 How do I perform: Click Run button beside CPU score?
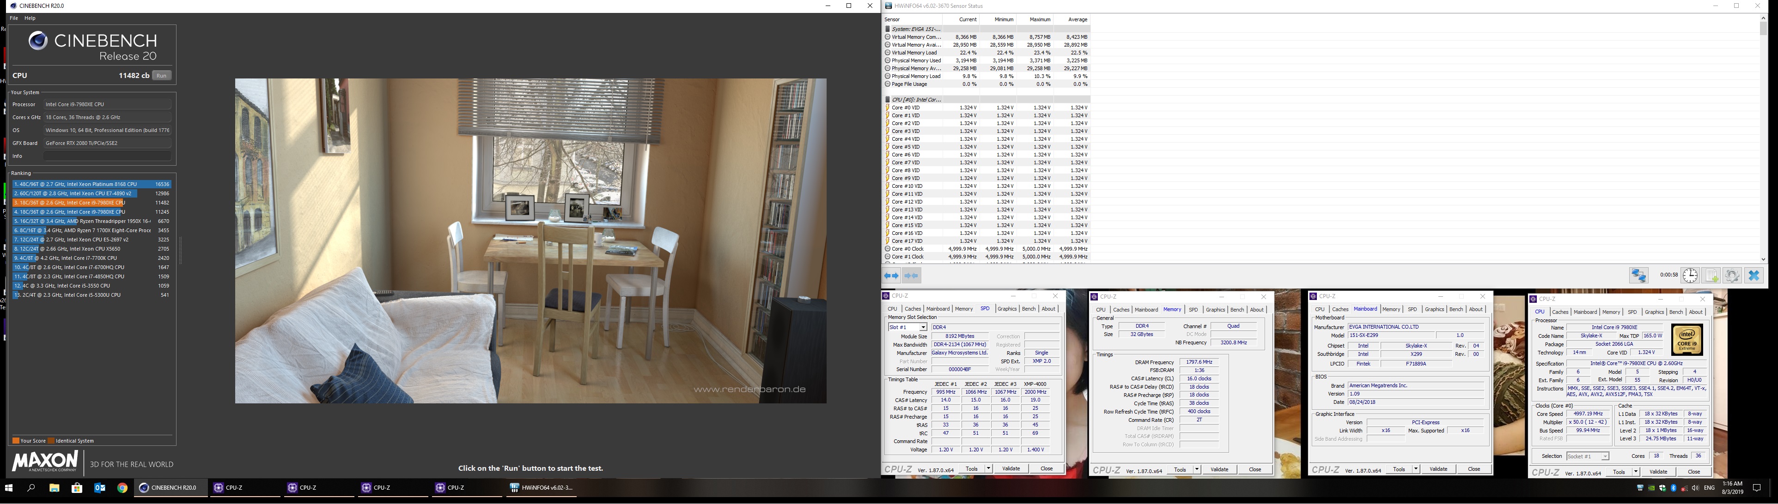click(x=162, y=76)
